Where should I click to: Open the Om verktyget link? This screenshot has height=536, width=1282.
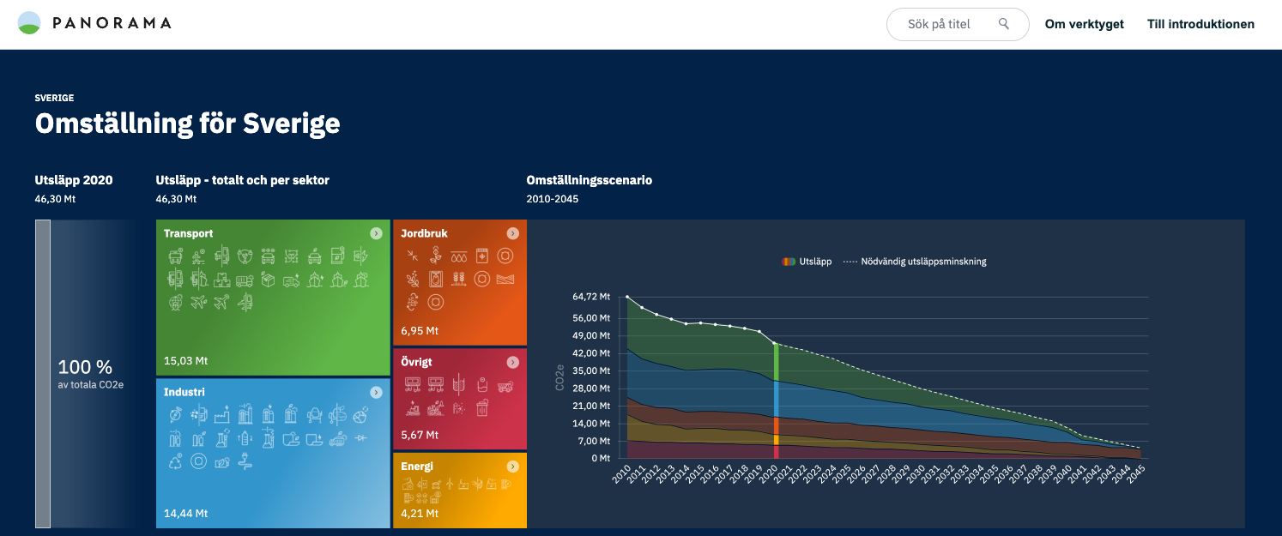pos(1084,24)
